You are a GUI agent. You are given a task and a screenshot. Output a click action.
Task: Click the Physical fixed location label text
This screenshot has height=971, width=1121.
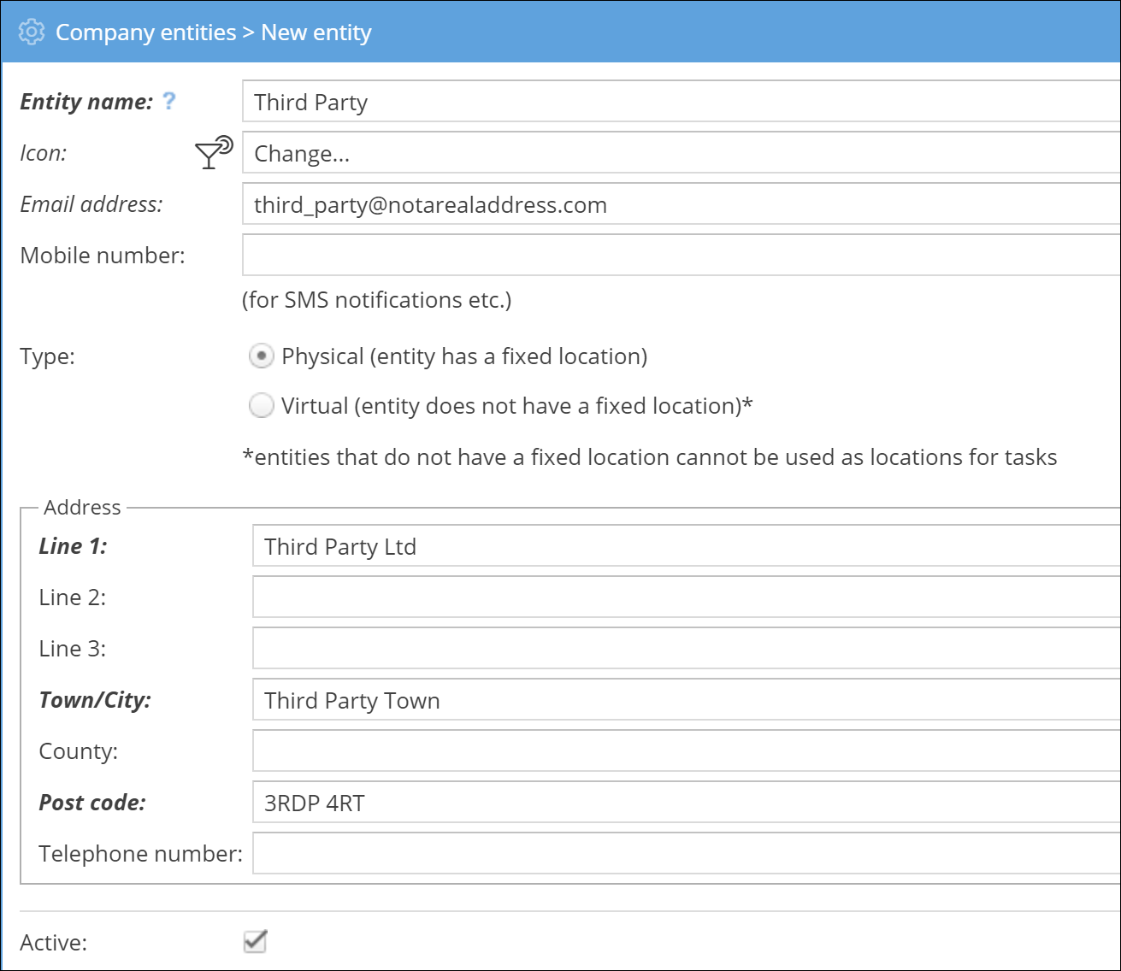point(464,356)
